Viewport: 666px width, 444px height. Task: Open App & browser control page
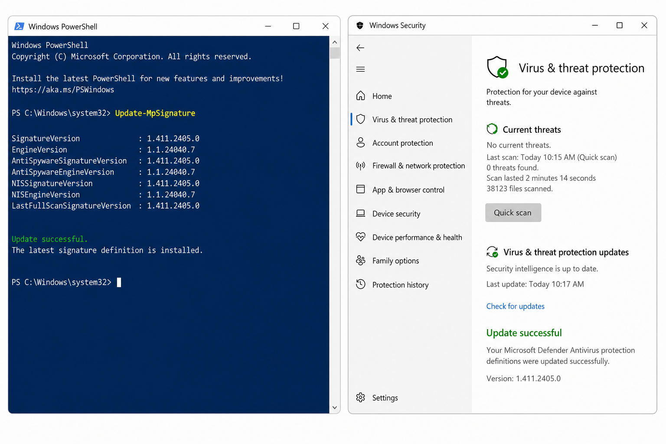coord(408,190)
